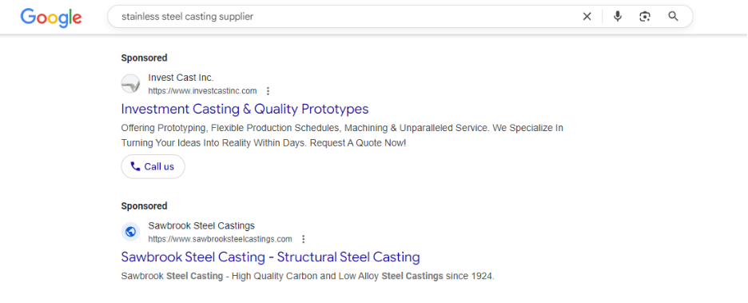Start voice search with the microphone icon
The image size is (748, 303).
point(617,17)
